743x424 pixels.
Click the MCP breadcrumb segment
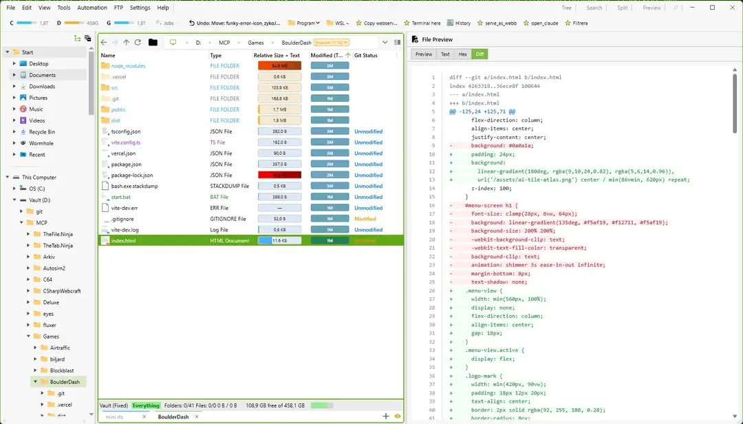pyautogui.click(x=224, y=43)
